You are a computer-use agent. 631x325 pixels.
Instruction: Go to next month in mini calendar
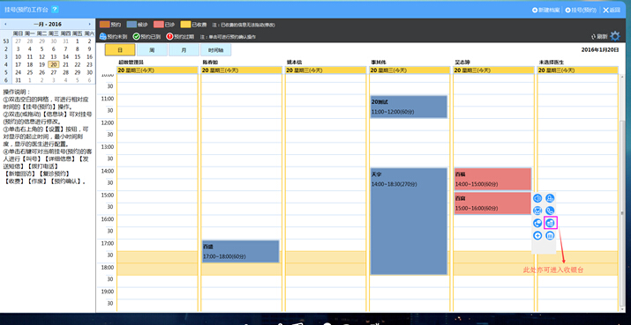pyautogui.click(x=92, y=25)
